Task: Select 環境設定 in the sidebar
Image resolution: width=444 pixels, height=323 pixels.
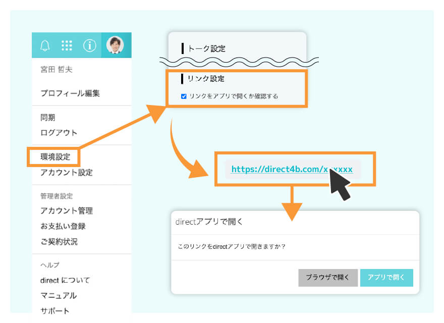Action: pyautogui.click(x=55, y=157)
